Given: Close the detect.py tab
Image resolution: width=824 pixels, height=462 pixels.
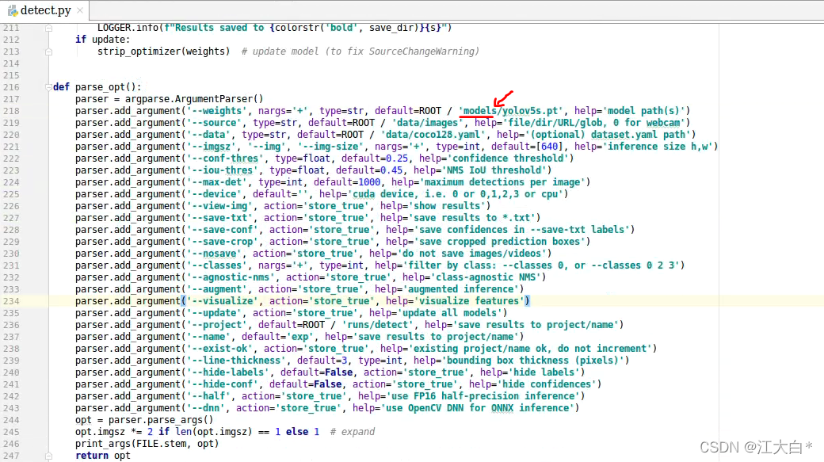Looking at the screenshot, I should click(x=80, y=10).
